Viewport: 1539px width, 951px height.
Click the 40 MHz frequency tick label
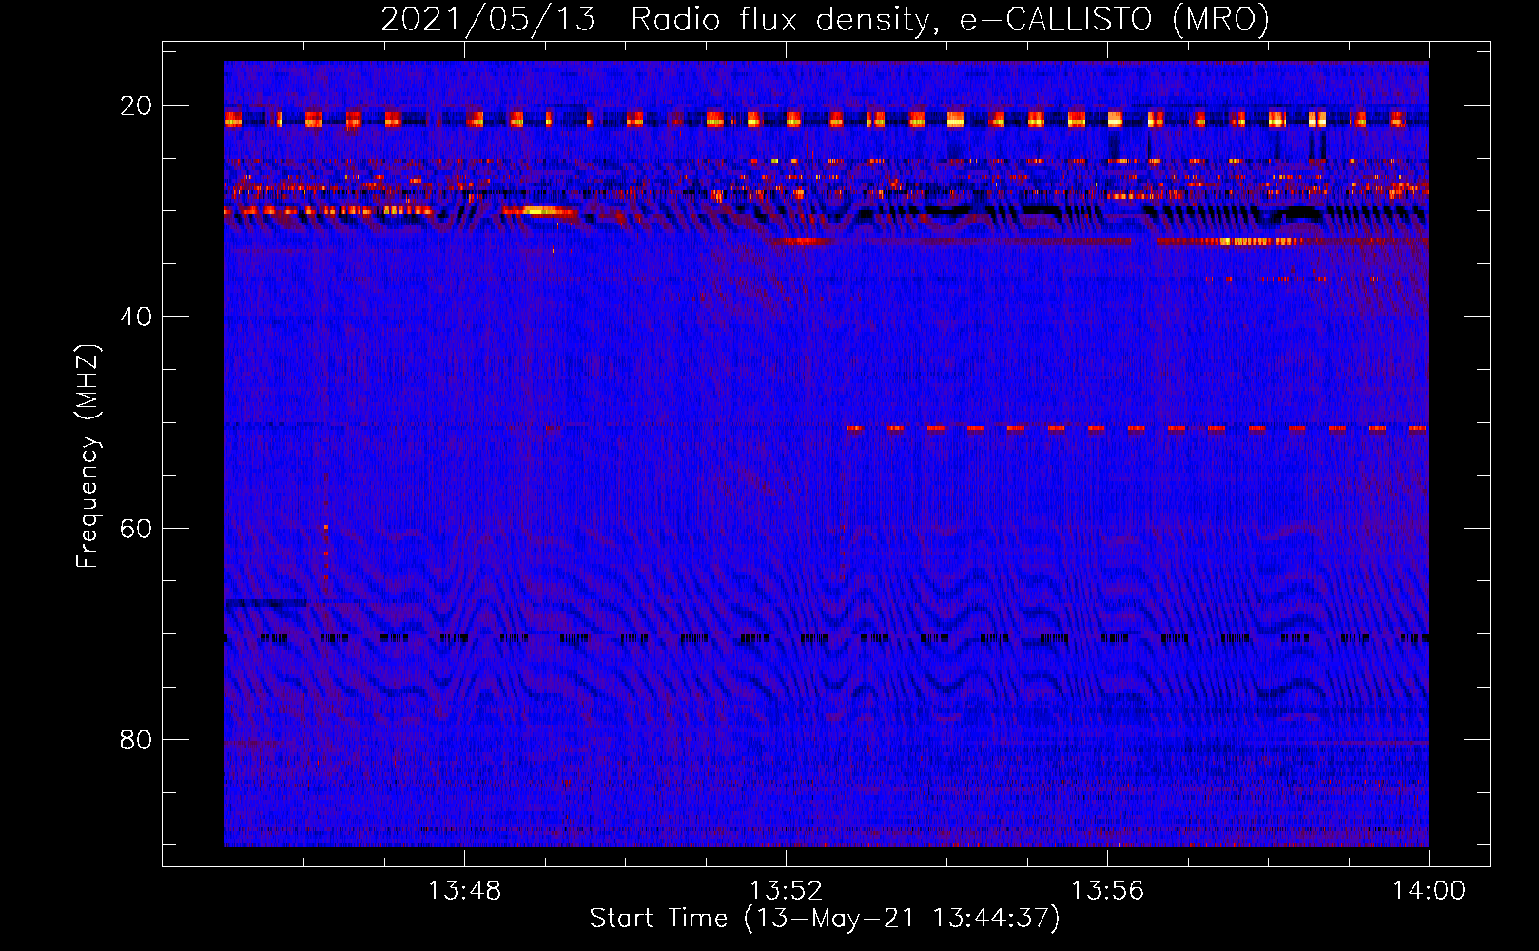136,317
